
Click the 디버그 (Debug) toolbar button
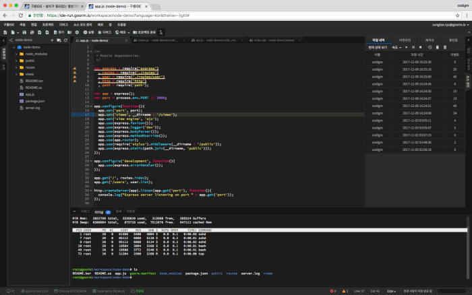105,32
